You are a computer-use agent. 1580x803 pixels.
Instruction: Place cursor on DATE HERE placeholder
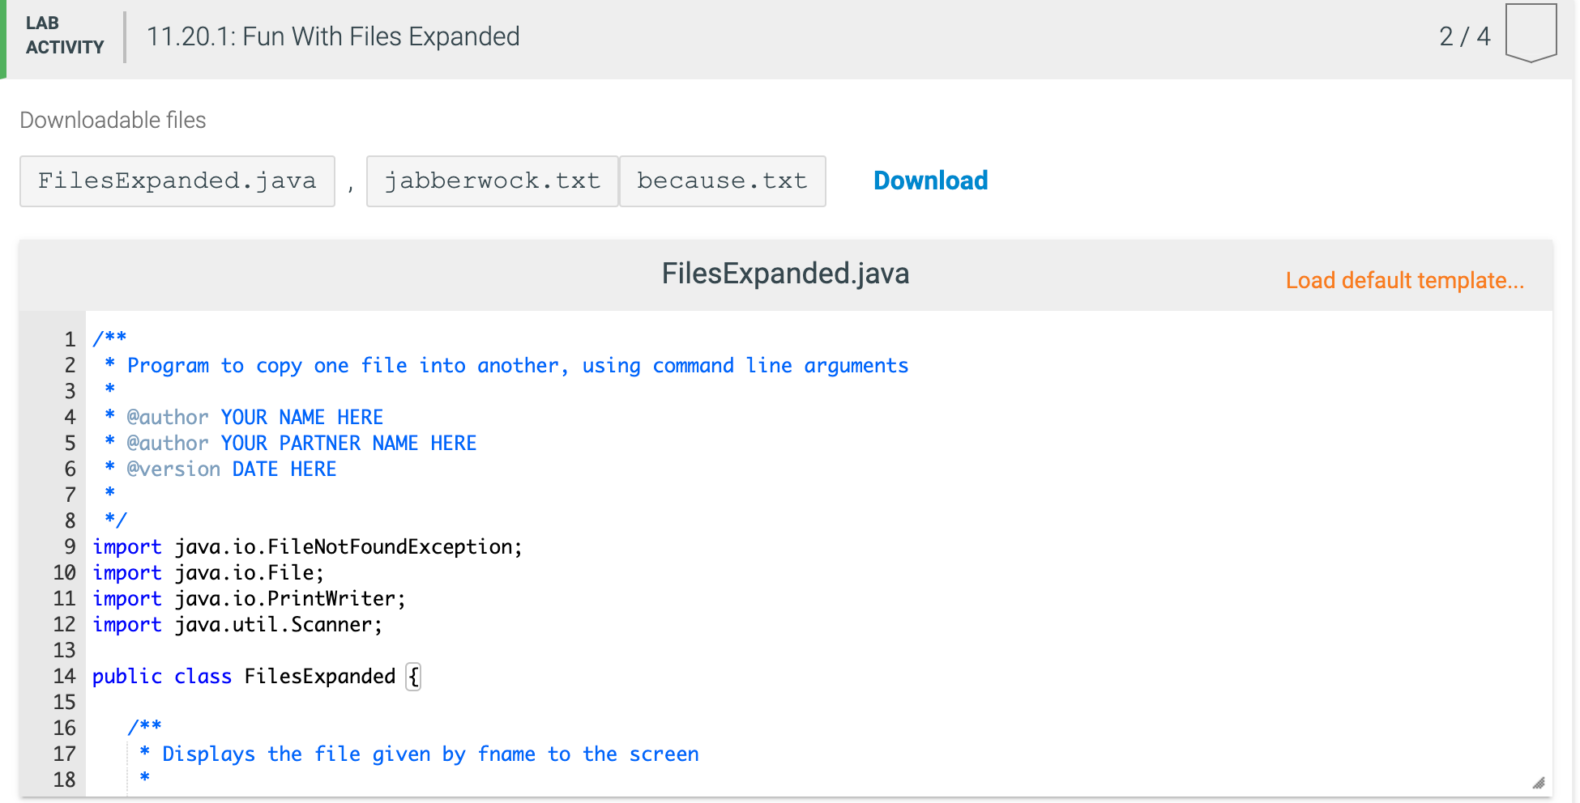click(284, 469)
